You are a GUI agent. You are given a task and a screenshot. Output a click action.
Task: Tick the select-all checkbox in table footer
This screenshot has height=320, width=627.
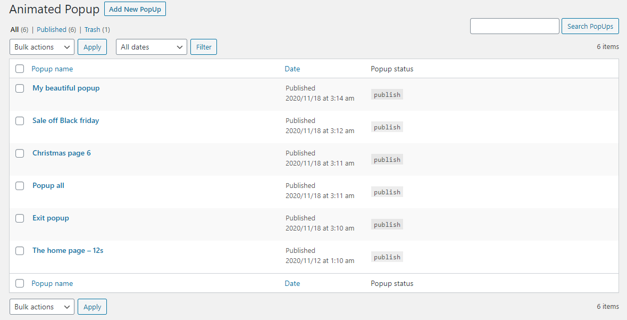click(20, 283)
